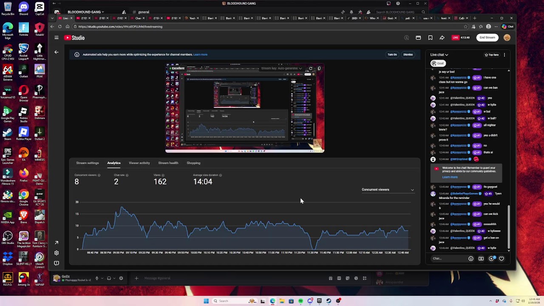Open Voicemod V3 desktop shortcut

coord(8,92)
